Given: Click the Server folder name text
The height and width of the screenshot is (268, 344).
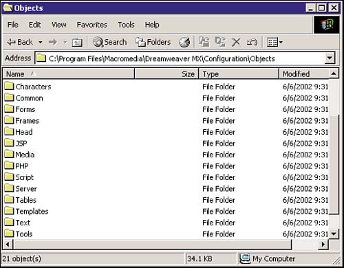Looking at the screenshot, I should [26, 189].
